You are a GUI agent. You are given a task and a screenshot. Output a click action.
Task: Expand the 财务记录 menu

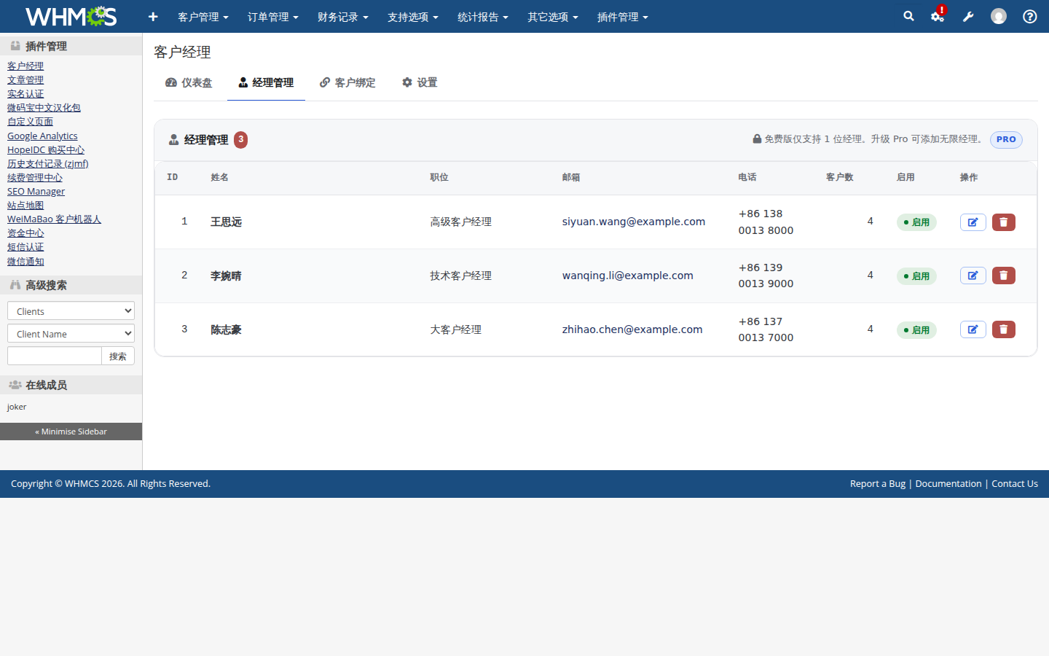click(x=343, y=17)
